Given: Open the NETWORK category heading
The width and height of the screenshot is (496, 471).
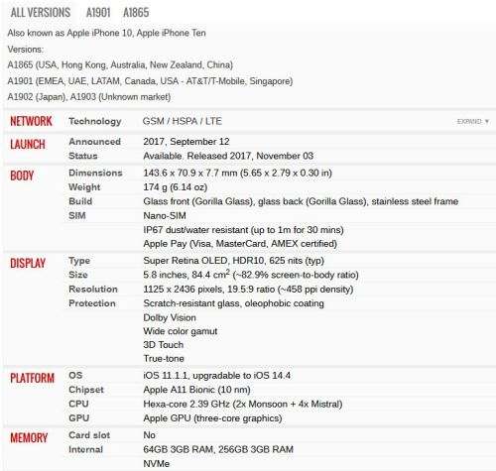Looking at the screenshot, I should coord(31,121).
